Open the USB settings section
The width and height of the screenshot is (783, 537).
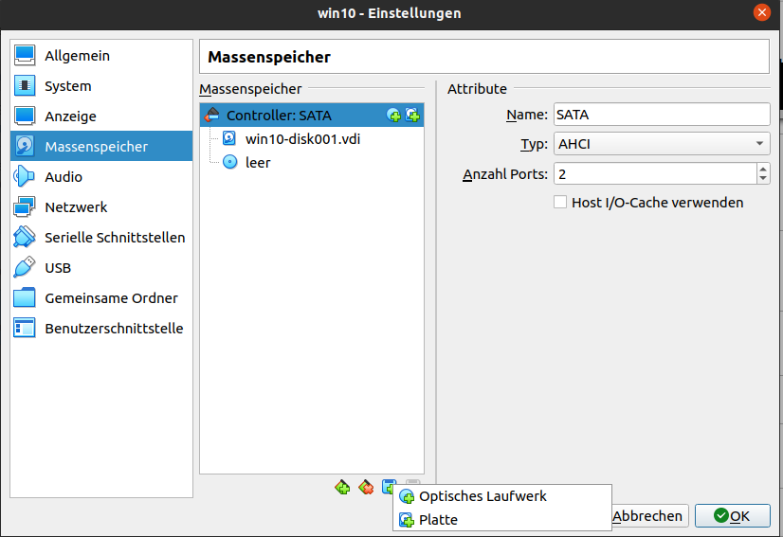coord(58,268)
